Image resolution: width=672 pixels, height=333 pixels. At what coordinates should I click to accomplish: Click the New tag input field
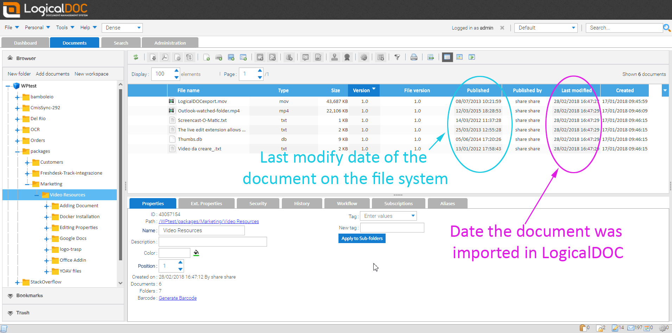[x=392, y=228]
